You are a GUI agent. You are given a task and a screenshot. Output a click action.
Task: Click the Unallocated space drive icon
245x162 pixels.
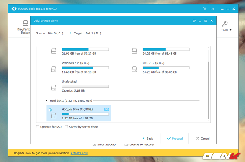pos(54,88)
